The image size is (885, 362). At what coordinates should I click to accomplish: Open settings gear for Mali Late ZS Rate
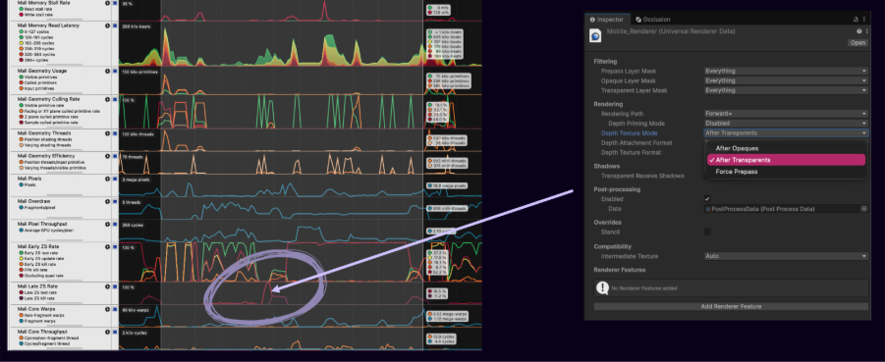tap(108, 286)
